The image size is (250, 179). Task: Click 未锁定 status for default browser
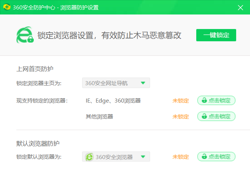tap(181, 157)
